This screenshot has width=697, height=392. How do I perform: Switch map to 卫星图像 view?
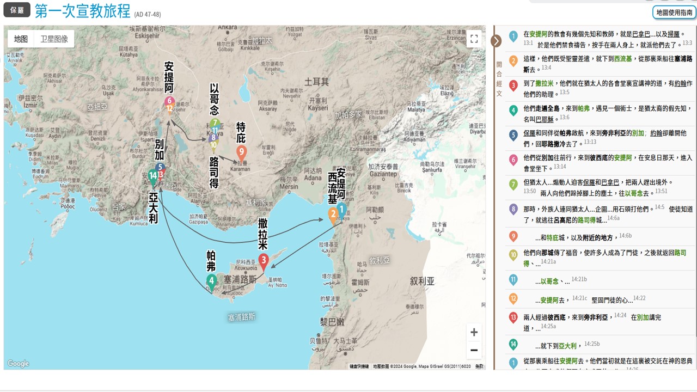pyautogui.click(x=54, y=39)
